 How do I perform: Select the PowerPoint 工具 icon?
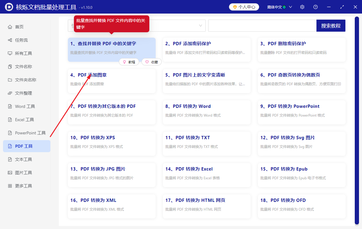coord(11,133)
